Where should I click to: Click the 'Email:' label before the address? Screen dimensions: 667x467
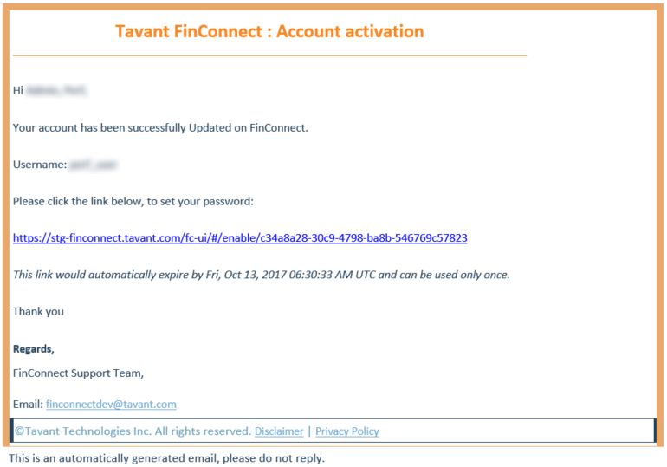click(x=28, y=404)
